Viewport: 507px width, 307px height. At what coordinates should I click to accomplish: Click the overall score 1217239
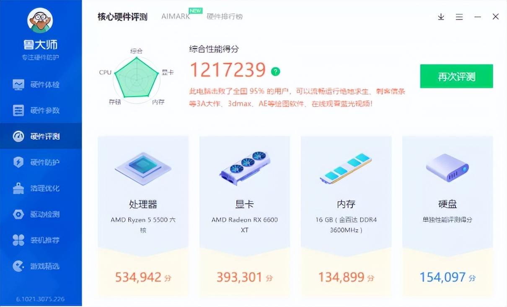(x=228, y=70)
